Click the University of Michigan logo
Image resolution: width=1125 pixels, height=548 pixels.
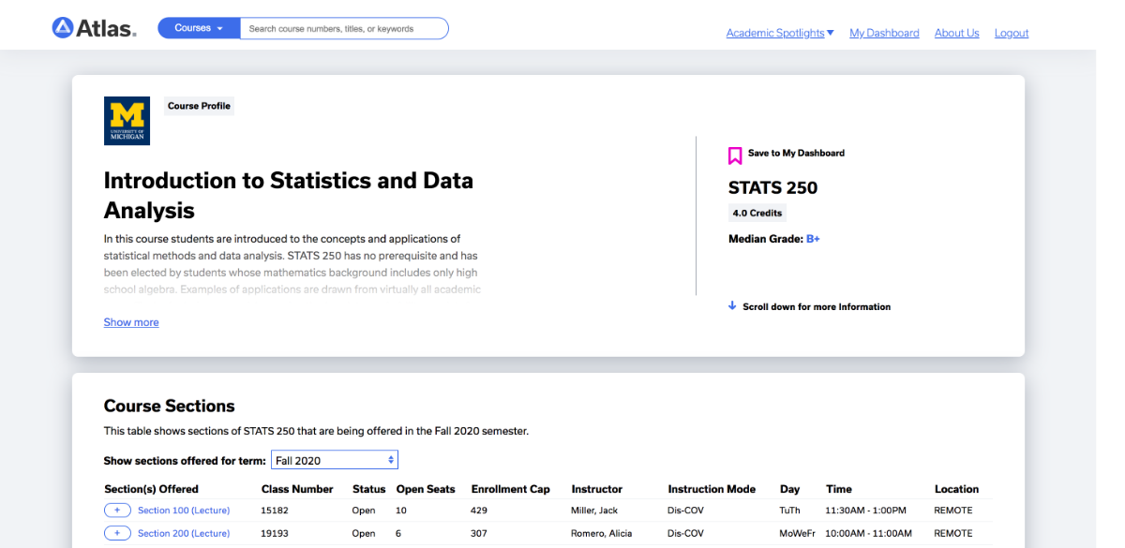(x=127, y=121)
